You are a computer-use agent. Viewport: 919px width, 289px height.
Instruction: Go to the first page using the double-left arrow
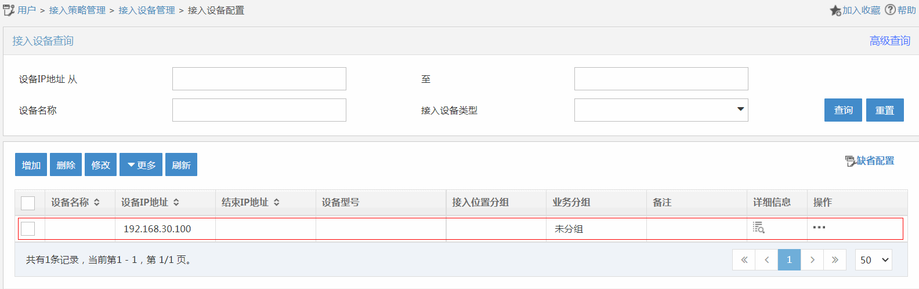point(744,260)
